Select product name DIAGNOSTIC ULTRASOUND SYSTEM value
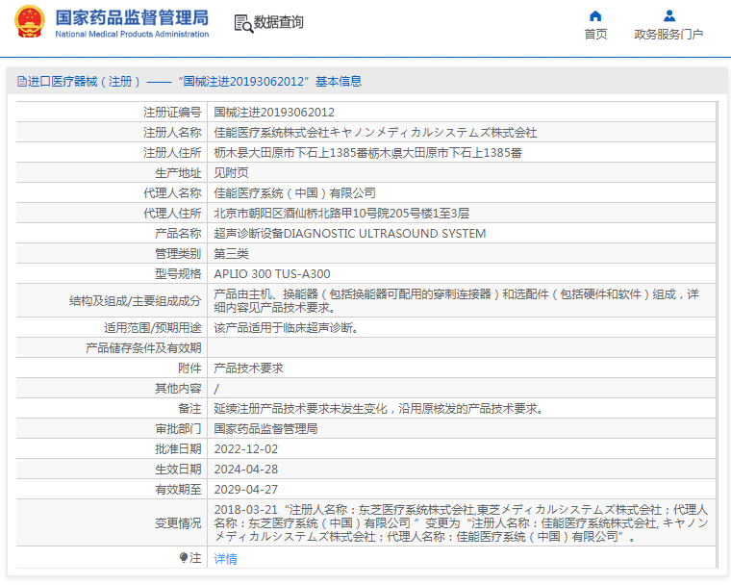 [350, 234]
